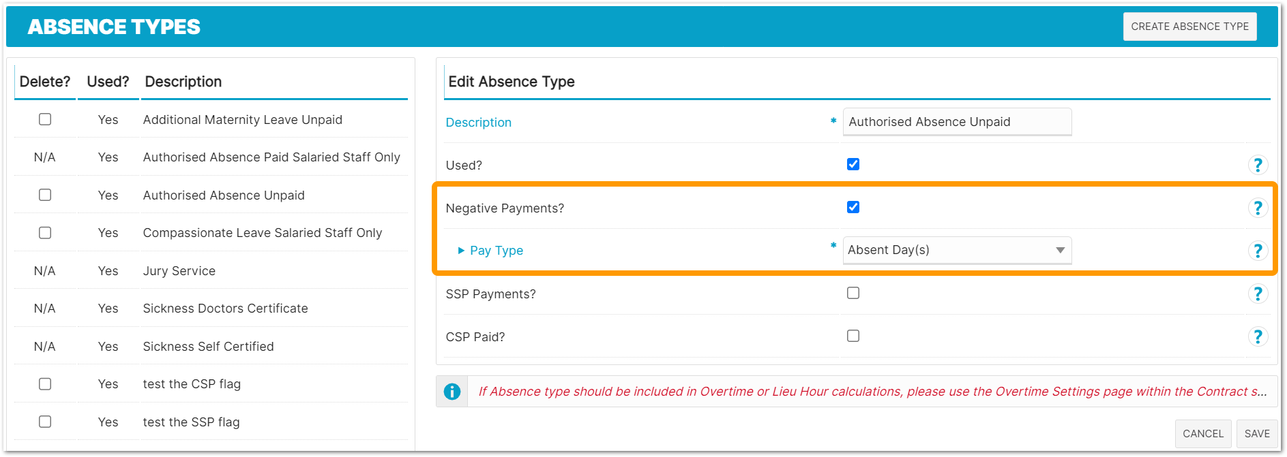Select Jury Service absence type row
This screenshot has height=457, width=1287.
click(211, 271)
